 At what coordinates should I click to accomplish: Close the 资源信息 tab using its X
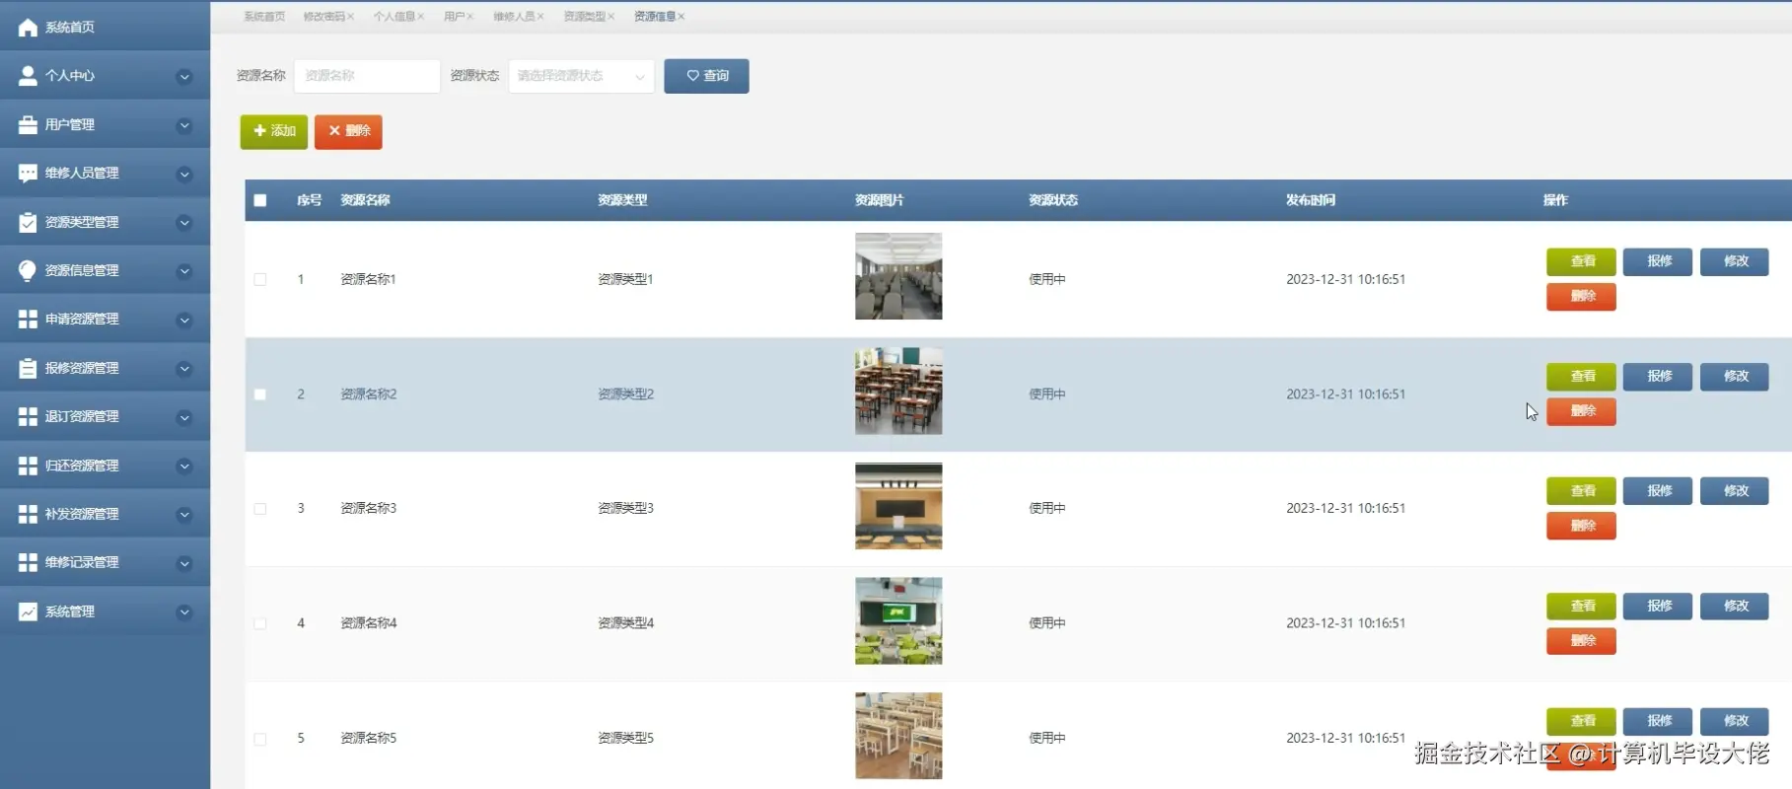tap(681, 17)
